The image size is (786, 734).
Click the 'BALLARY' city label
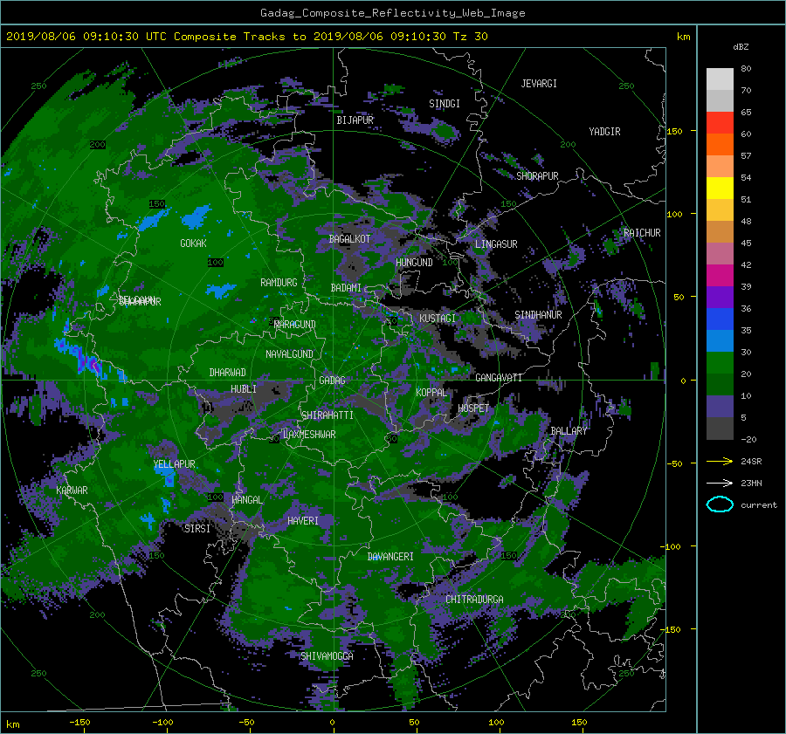(569, 431)
